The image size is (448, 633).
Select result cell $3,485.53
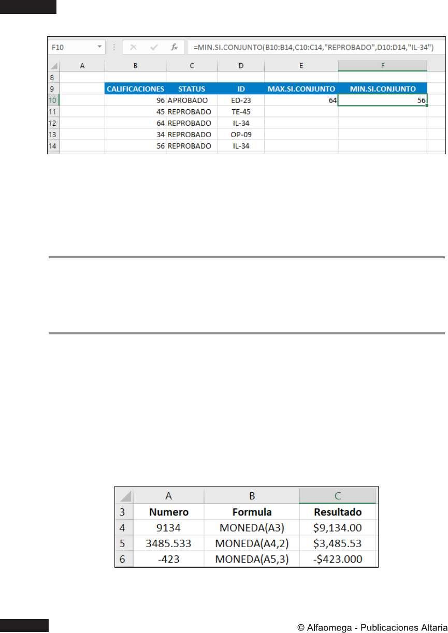click(x=338, y=543)
